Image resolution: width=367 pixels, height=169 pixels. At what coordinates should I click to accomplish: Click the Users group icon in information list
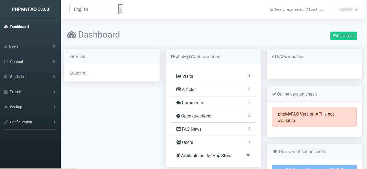[x=179, y=142]
